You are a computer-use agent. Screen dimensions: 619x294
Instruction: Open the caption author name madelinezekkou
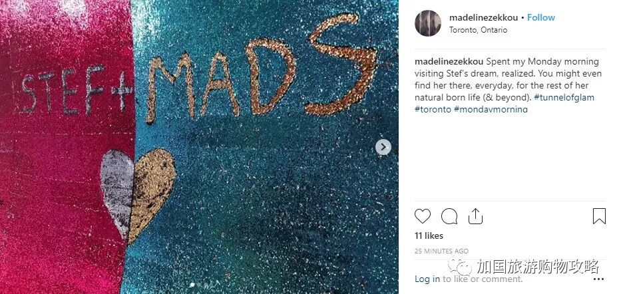[449, 62]
